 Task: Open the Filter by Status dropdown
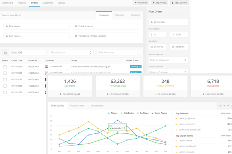tap(71, 52)
